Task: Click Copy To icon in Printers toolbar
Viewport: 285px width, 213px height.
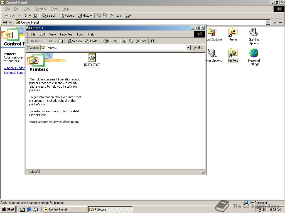Action: 131,41
